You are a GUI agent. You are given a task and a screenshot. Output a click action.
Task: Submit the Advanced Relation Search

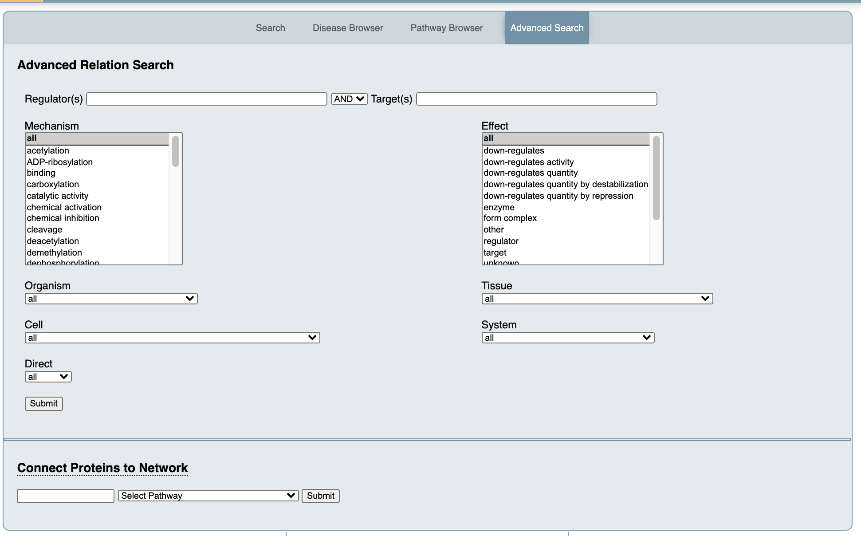point(44,404)
